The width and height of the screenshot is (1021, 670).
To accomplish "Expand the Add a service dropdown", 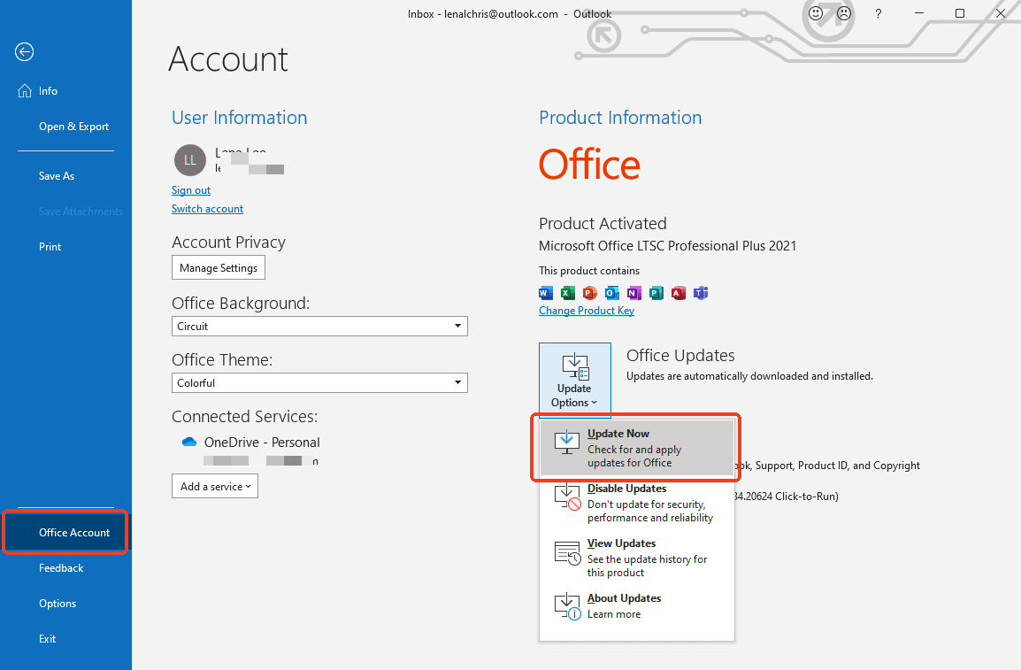I will (214, 486).
